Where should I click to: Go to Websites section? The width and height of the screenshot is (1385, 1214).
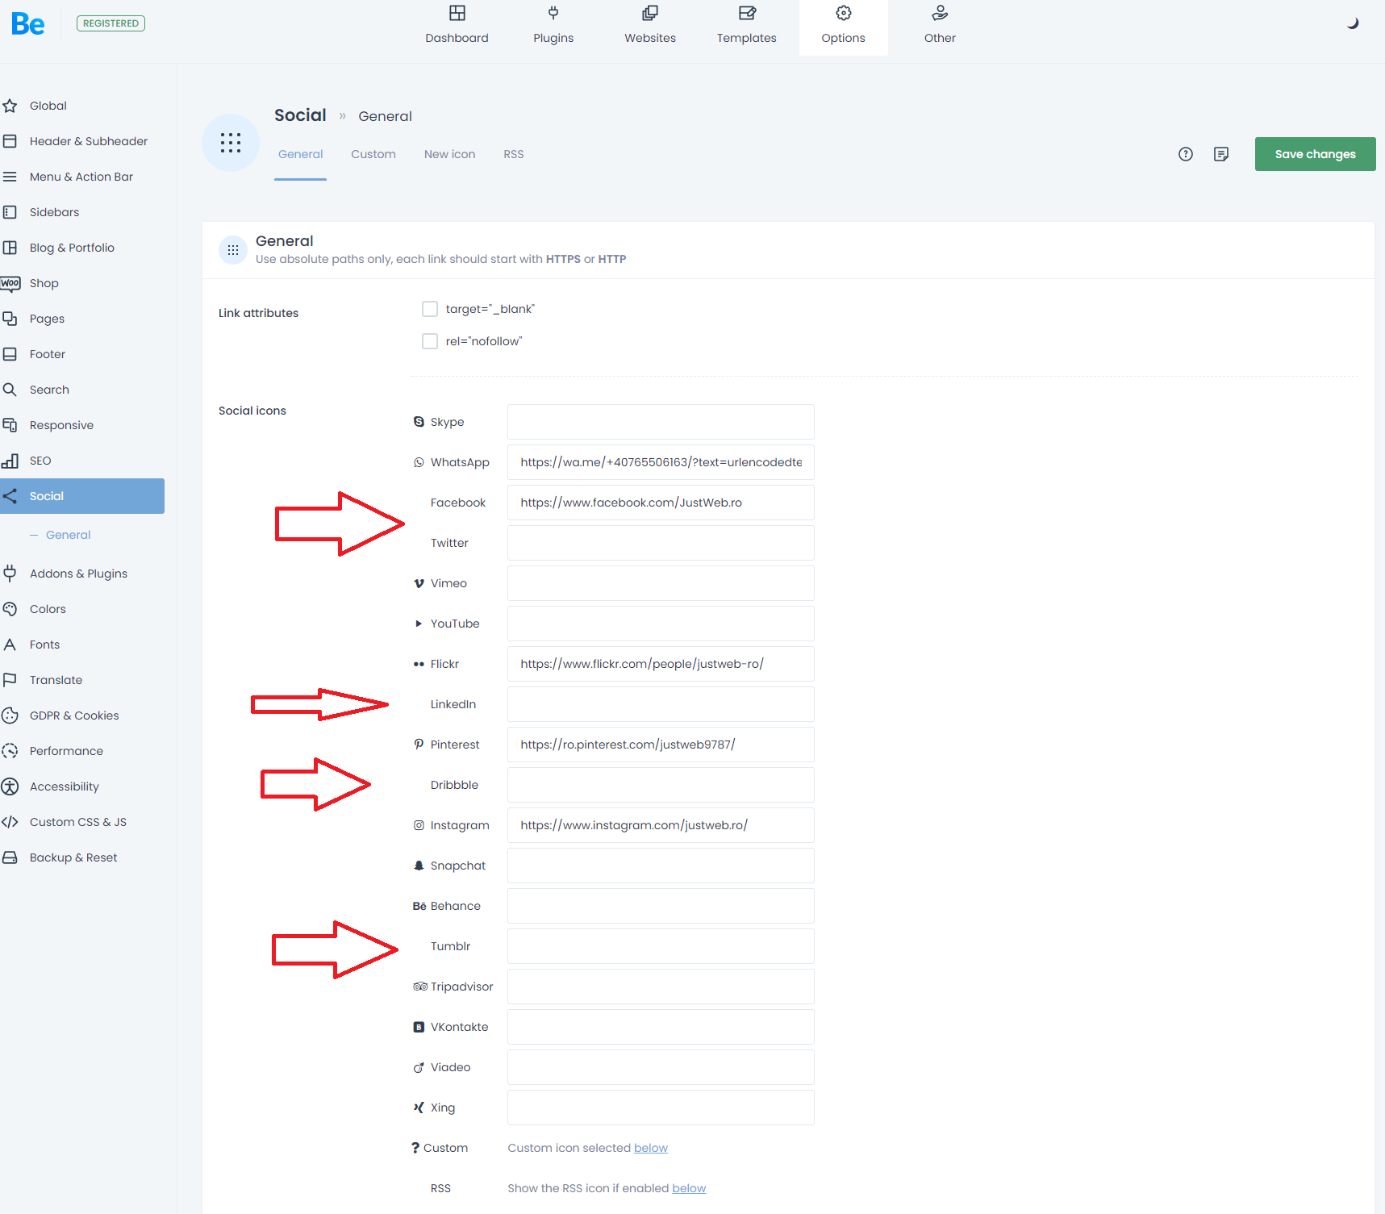click(650, 25)
